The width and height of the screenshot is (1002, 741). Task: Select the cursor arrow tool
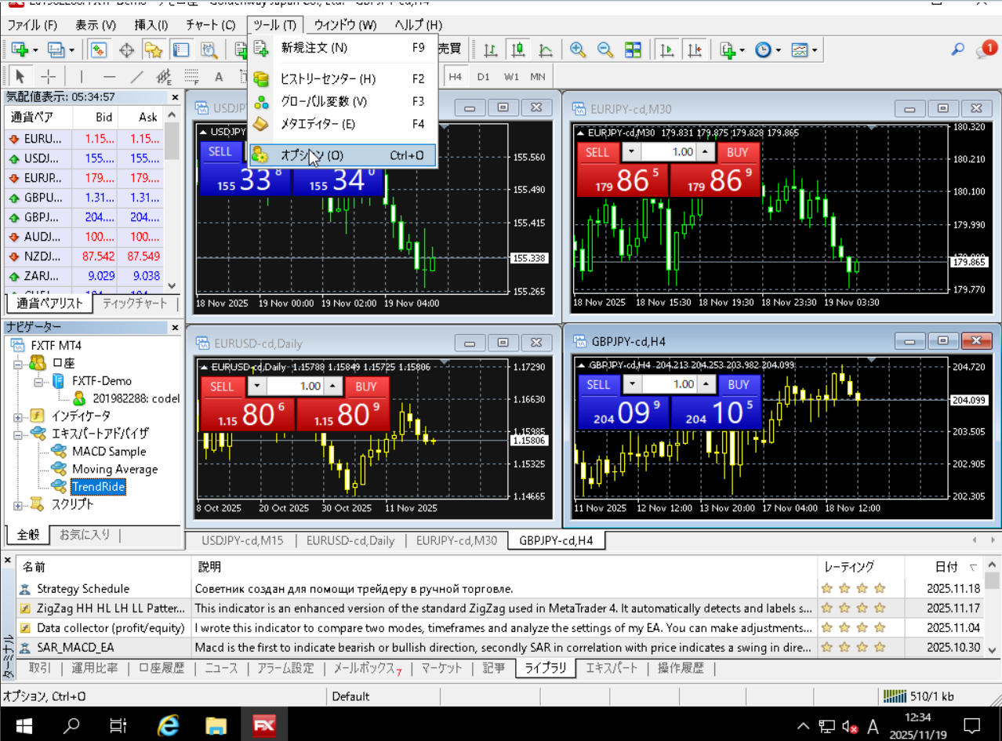[x=20, y=76]
